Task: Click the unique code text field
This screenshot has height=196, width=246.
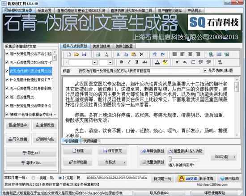Action: (x=117, y=178)
